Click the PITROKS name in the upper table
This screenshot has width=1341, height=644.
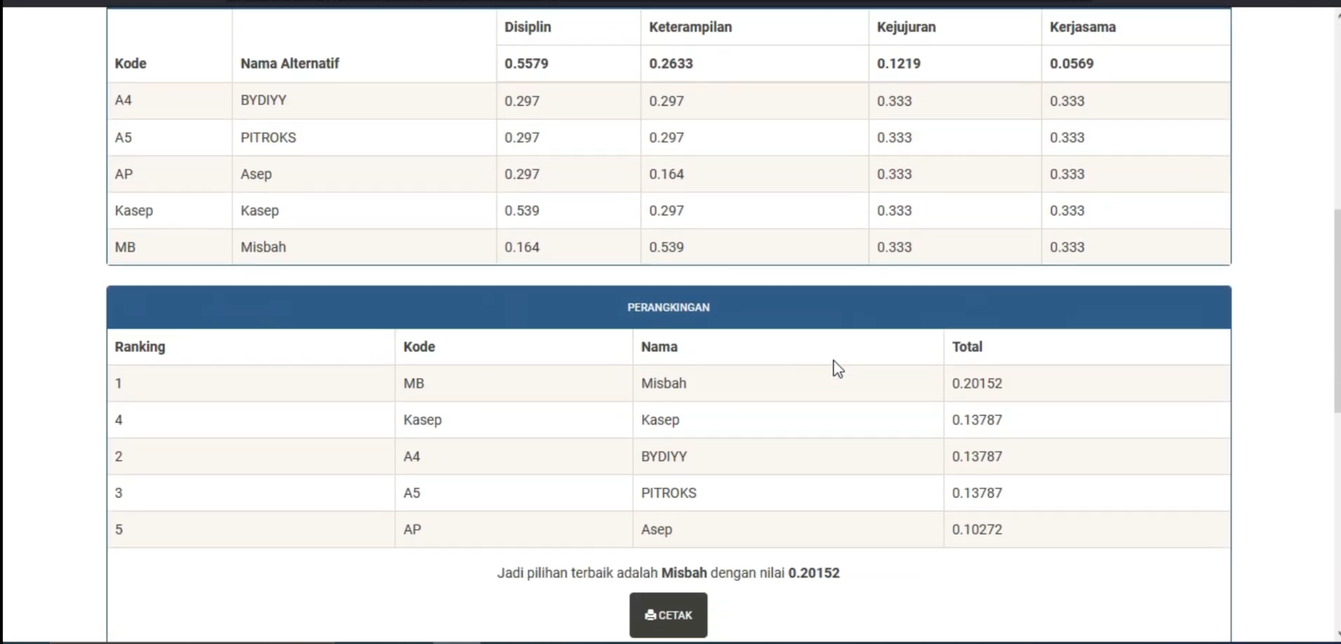tap(268, 137)
